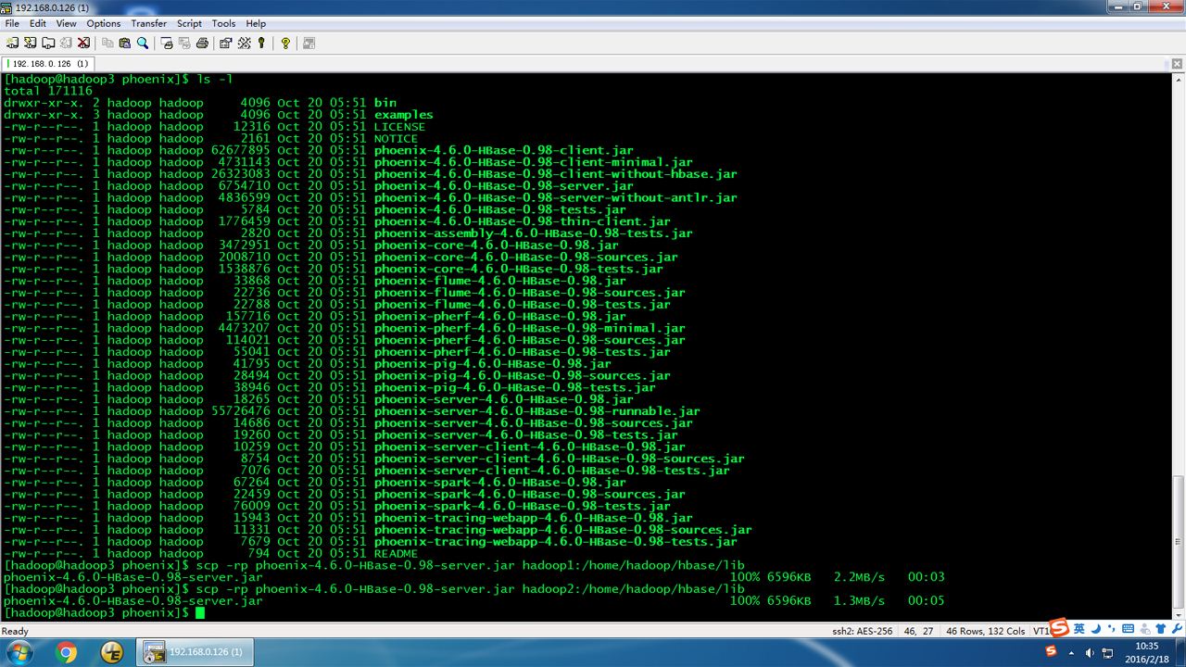Click the 'phoenix-4.6.0-HBase-0.98-thin-client.jar' filename

tap(523, 221)
